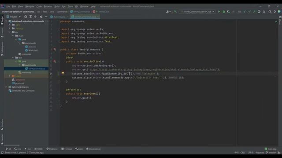Open the Code menu

39,7
